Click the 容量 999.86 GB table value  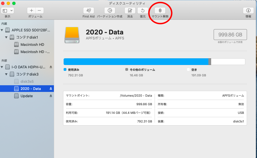tap(144, 104)
